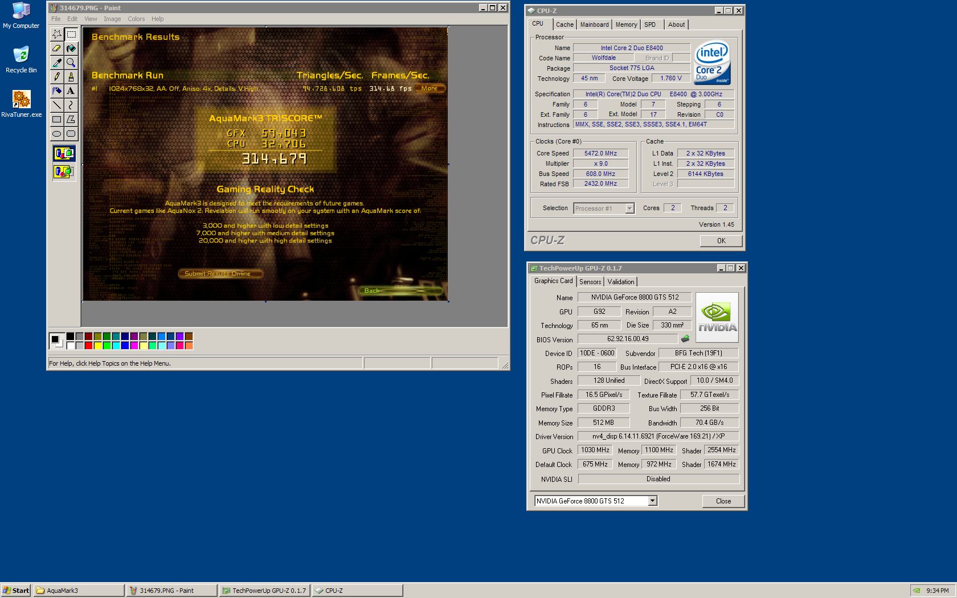Click the foreground/background color indicator box
The height and width of the screenshot is (598, 957).
point(56,341)
